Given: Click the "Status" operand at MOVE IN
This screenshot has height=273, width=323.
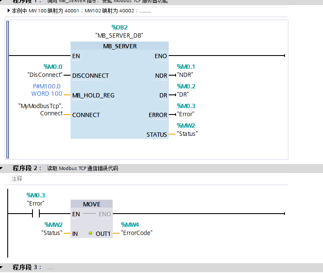Looking at the screenshot, I should click(52, 233).
